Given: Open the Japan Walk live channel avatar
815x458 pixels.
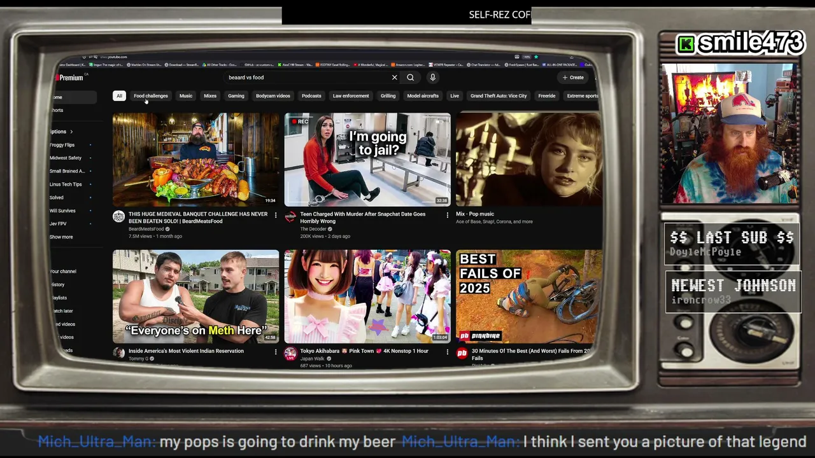Looking at the screenshot, I should pos(290,353).
